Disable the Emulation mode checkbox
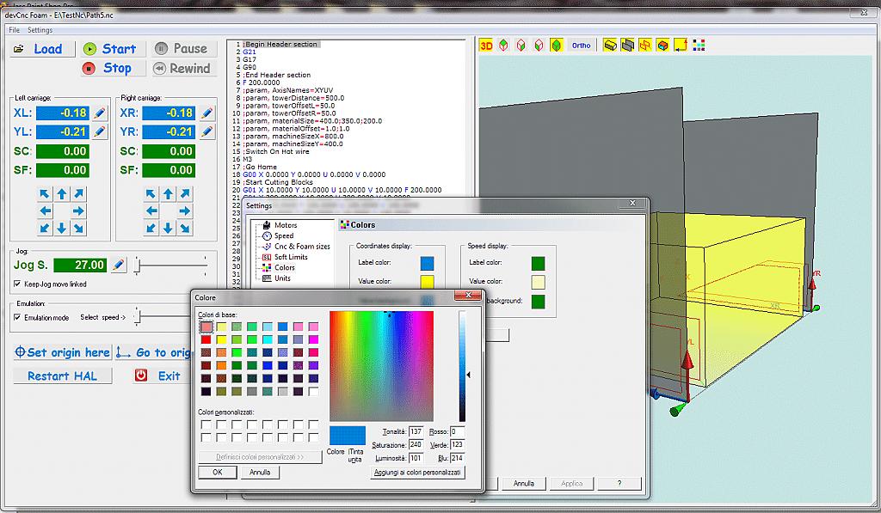Image resolution: width=881 pixels, height=513 pixels. [18, 317]
